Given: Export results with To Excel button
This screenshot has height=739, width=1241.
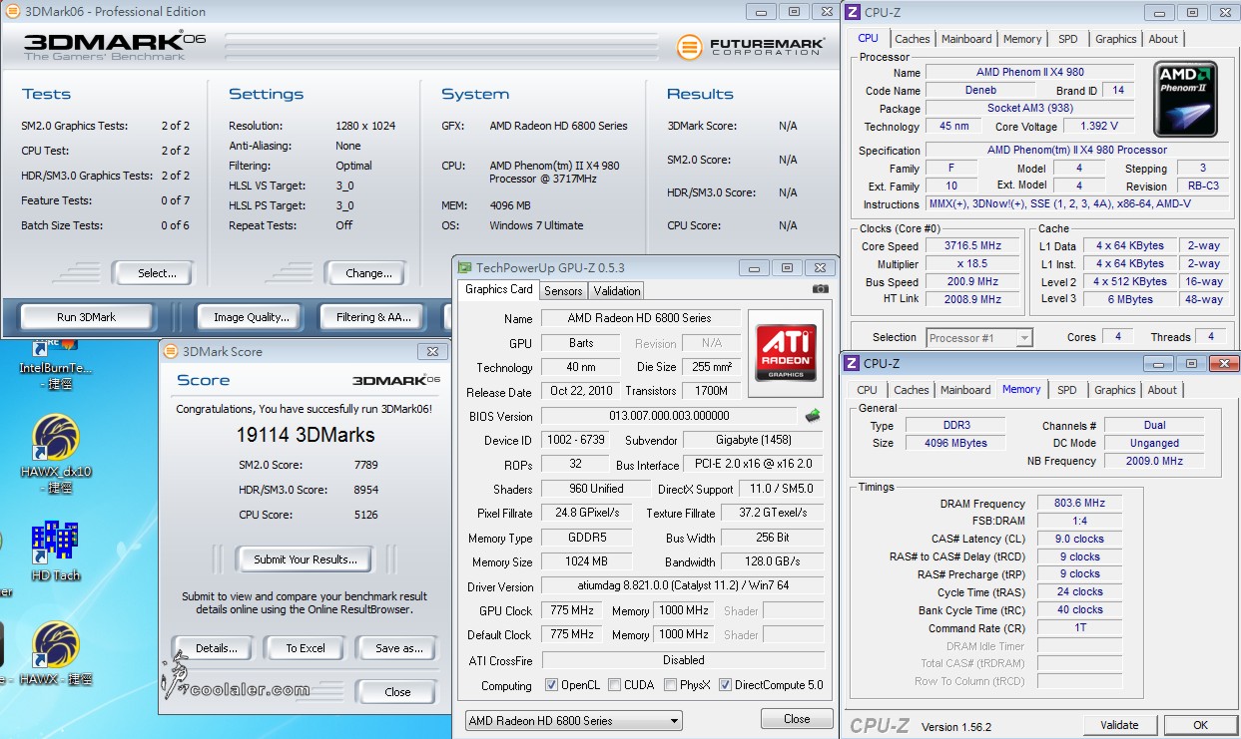Looking at the screenshot, I should click(x=306, y=648).
